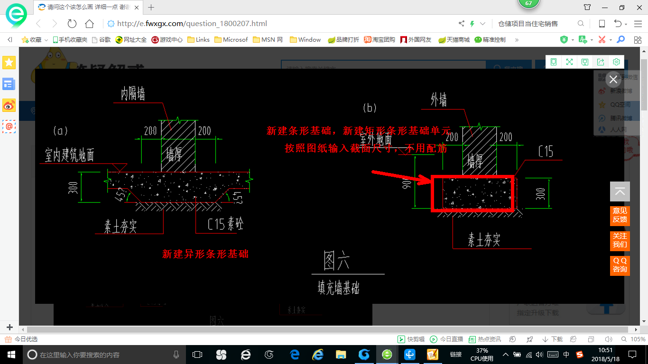
Task: Click the search box with 仓储项目当住宅销售
Action: coord(534,24)
